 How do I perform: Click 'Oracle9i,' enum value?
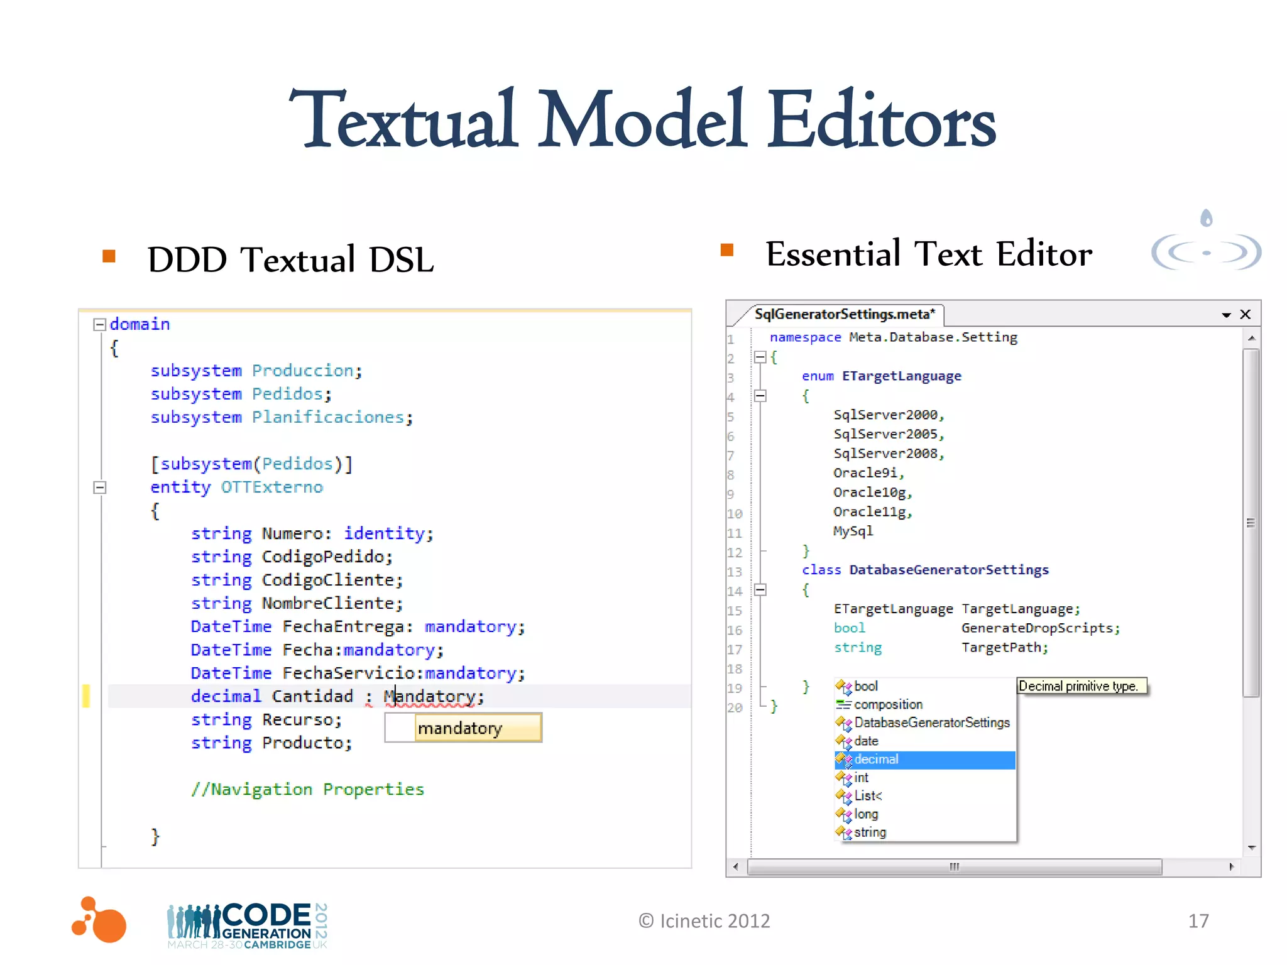[x=869, y=473]
